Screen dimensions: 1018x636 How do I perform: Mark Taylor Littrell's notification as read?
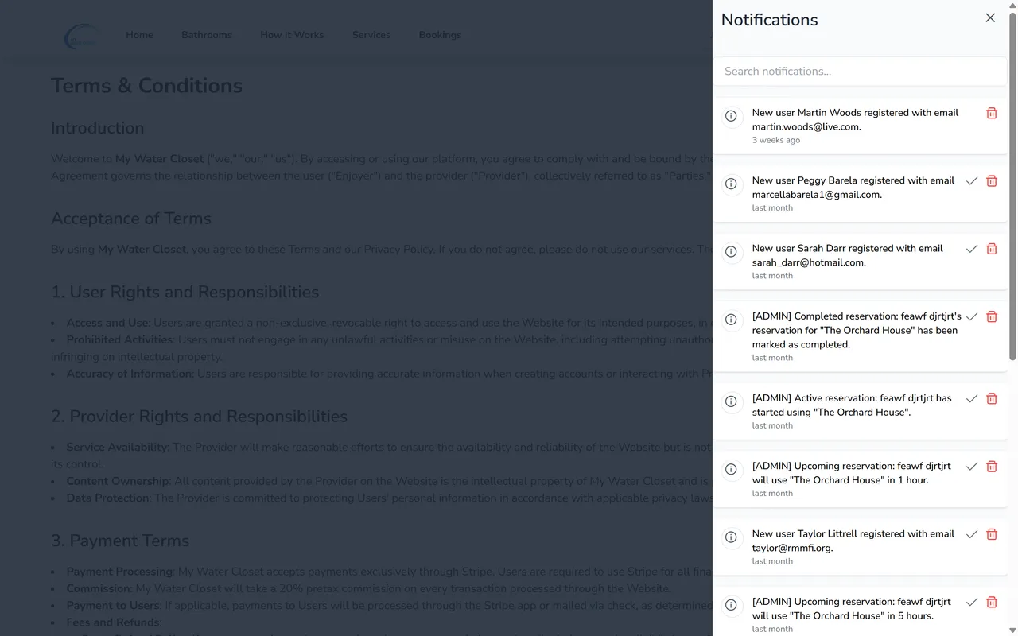(971, 534)
